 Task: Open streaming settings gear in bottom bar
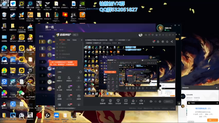pos(160,101)
